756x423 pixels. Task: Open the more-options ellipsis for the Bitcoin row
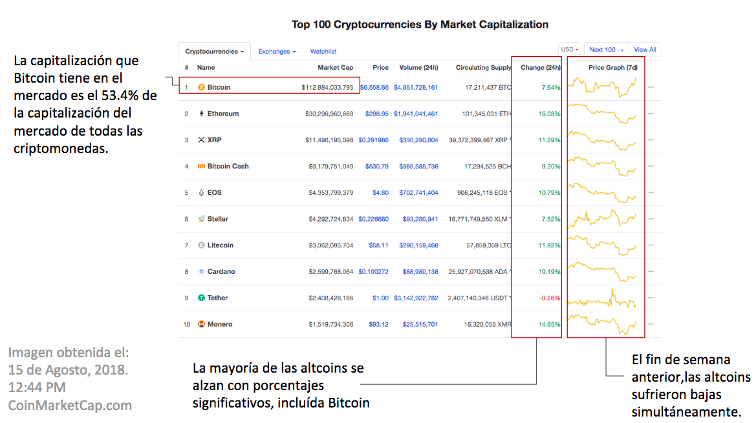[x=650, y=87]
